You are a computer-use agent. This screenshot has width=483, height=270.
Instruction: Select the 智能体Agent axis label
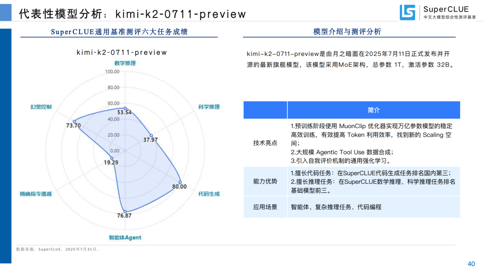[x=125, y=237]
